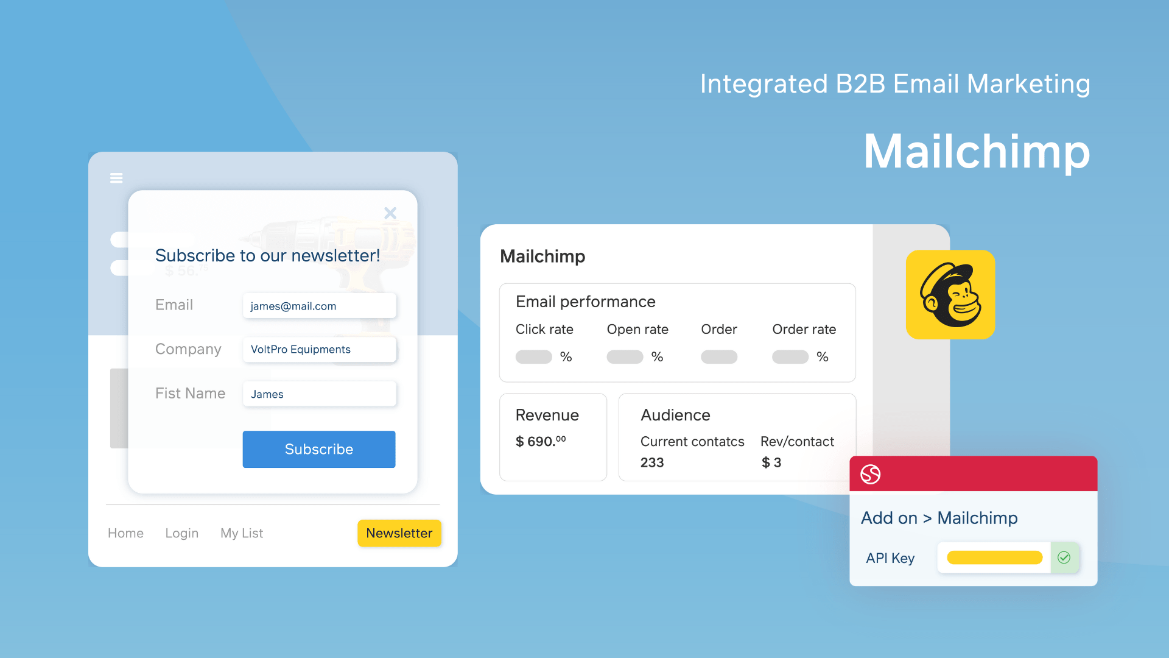Click the API Key yellow field
The image size is (1169, 658).
(994, 557)
